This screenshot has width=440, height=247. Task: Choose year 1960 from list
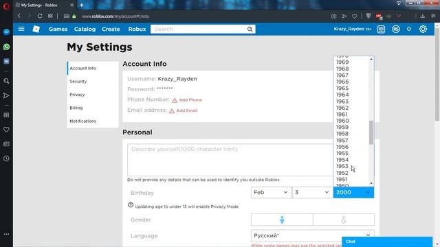coord(342,121)
